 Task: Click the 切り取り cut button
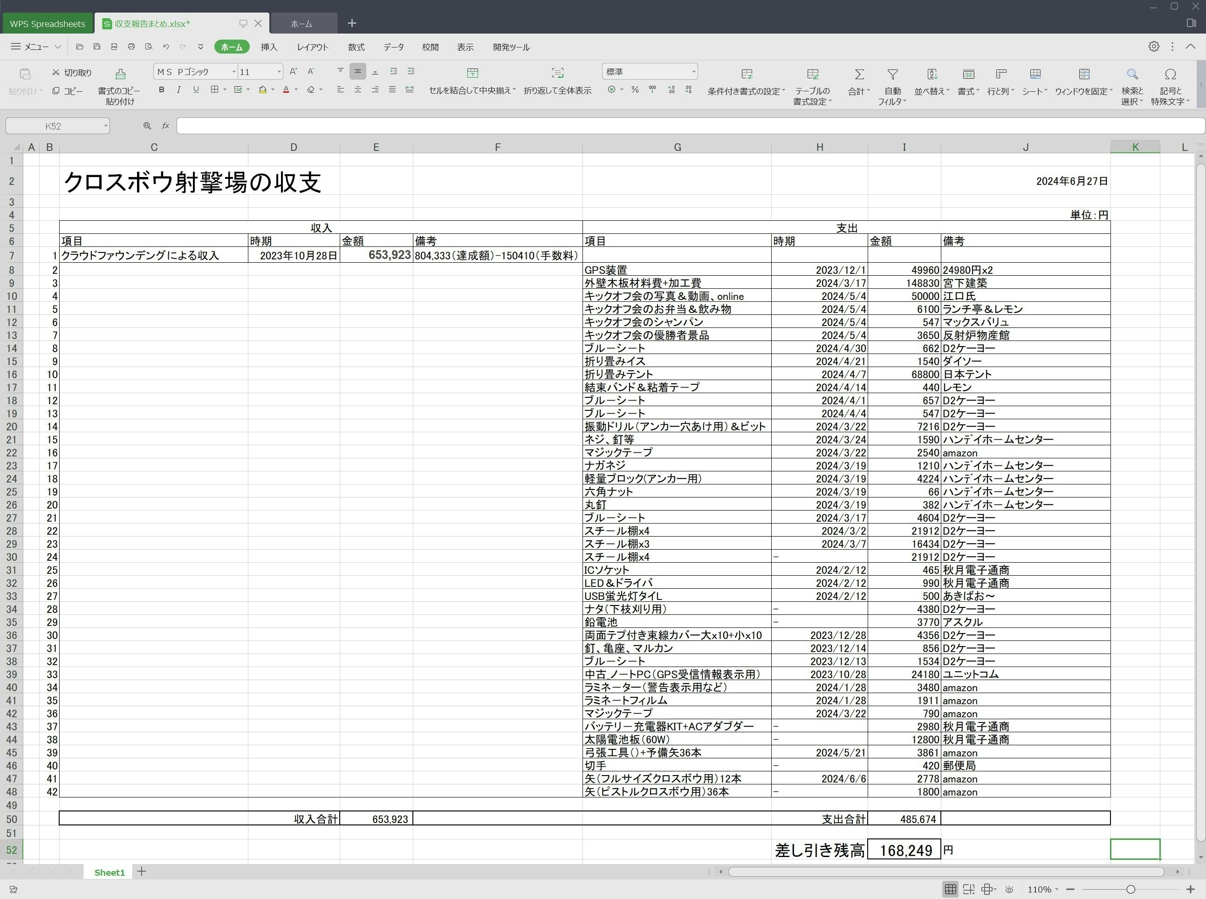click(x=72, y=72)
